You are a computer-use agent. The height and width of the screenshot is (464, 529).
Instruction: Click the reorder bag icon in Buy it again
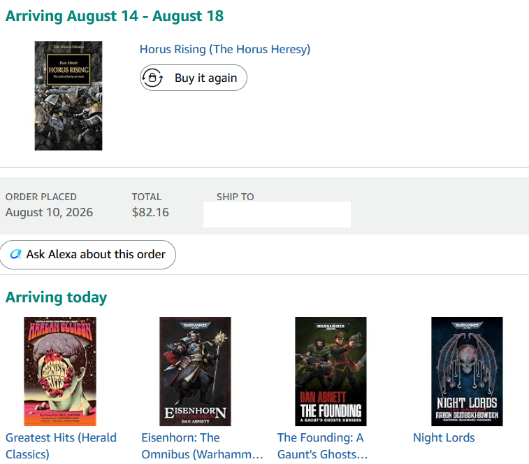click(x=152, y=78)
